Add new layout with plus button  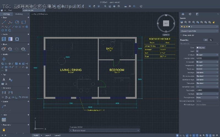pyautogui.click(x=42, y=135)
